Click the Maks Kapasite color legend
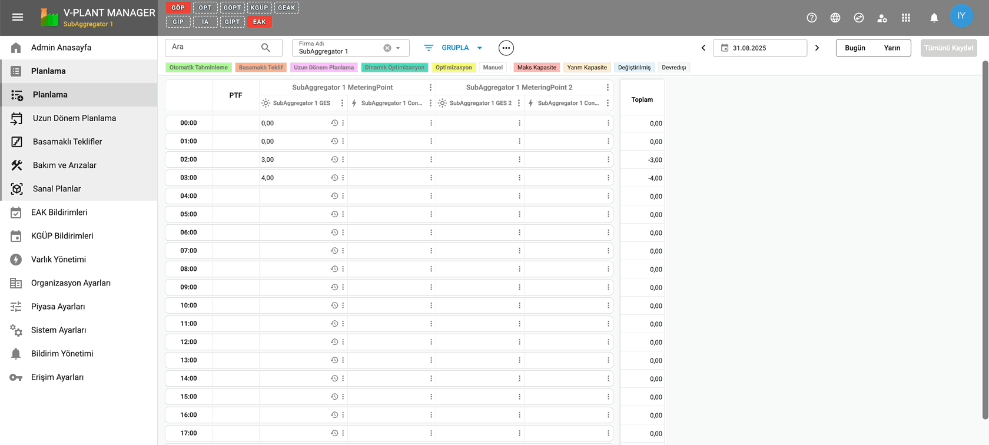This screenshot has width=989, height=445. [x=536, y=67]
